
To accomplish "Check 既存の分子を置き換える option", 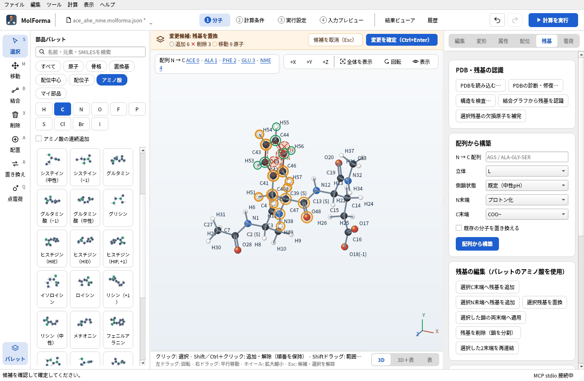I will click(459, 228).
